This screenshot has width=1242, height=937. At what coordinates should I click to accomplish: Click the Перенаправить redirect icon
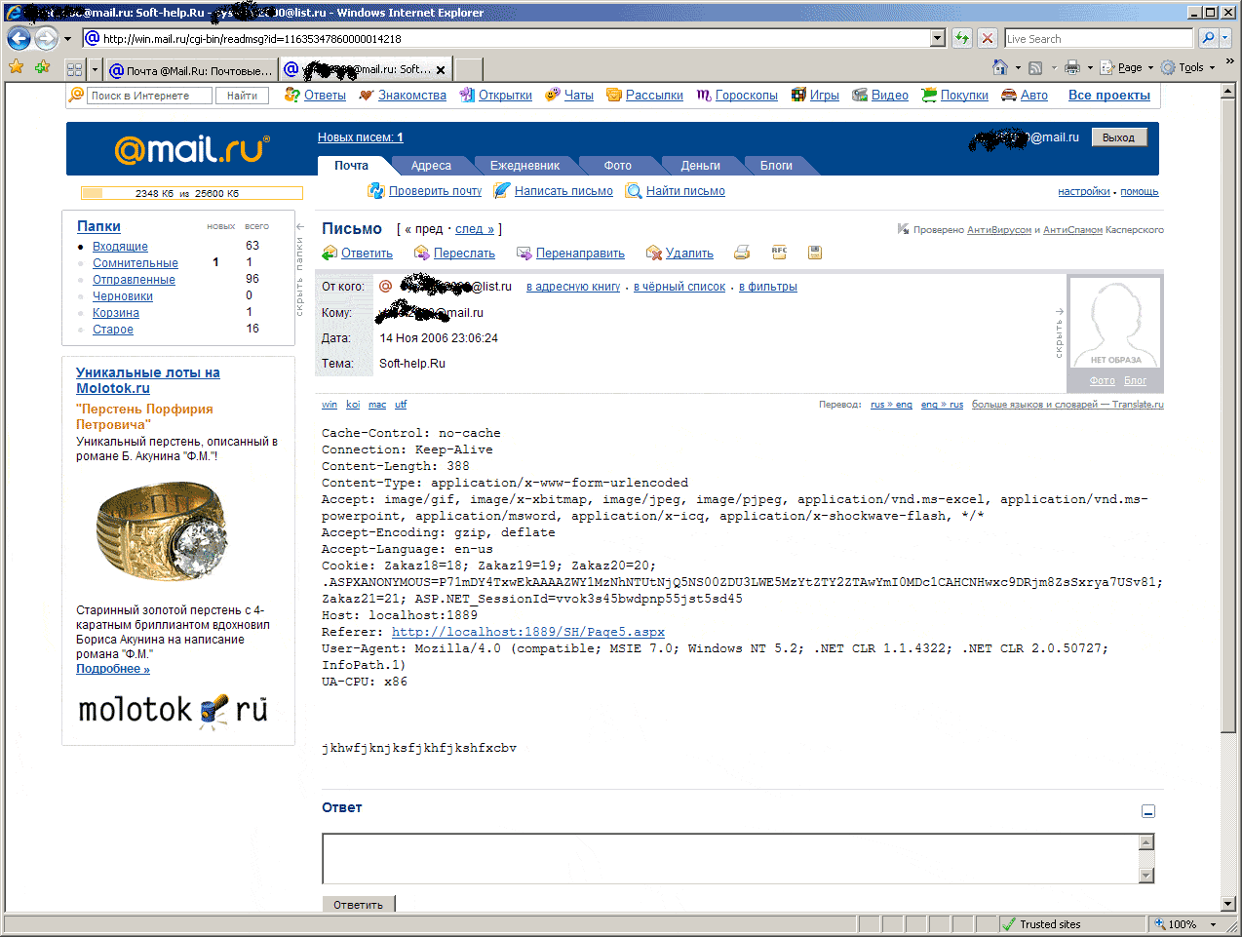point(524,253)
